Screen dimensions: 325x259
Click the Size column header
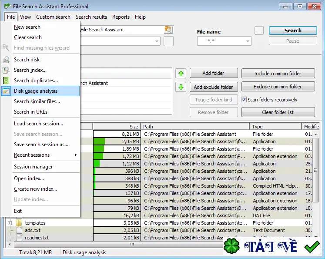coord(117,127)
